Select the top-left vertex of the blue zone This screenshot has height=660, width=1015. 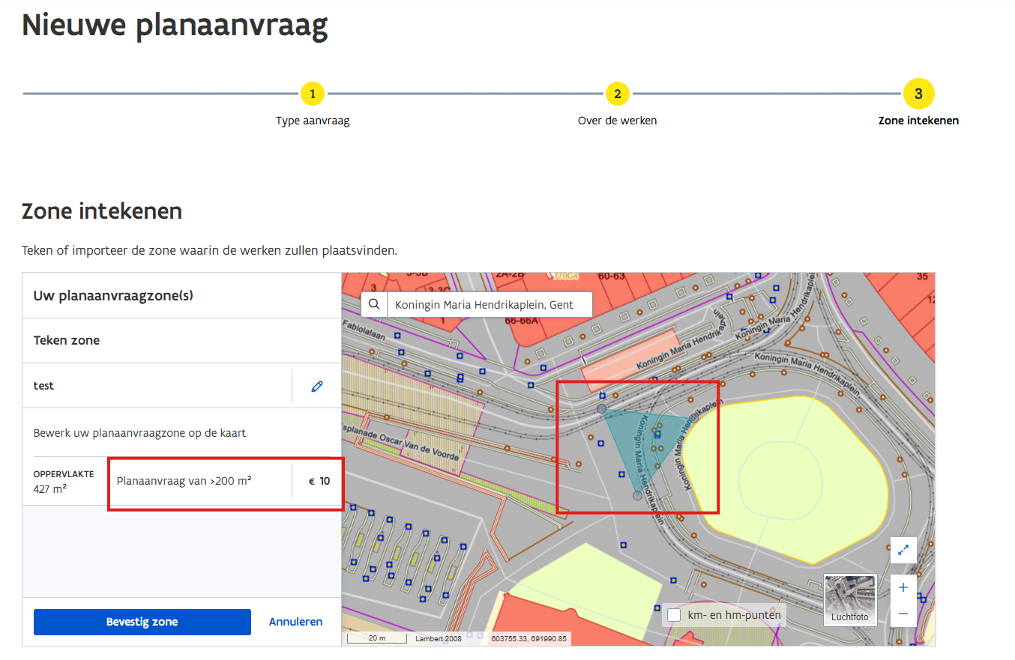[601, 408]
